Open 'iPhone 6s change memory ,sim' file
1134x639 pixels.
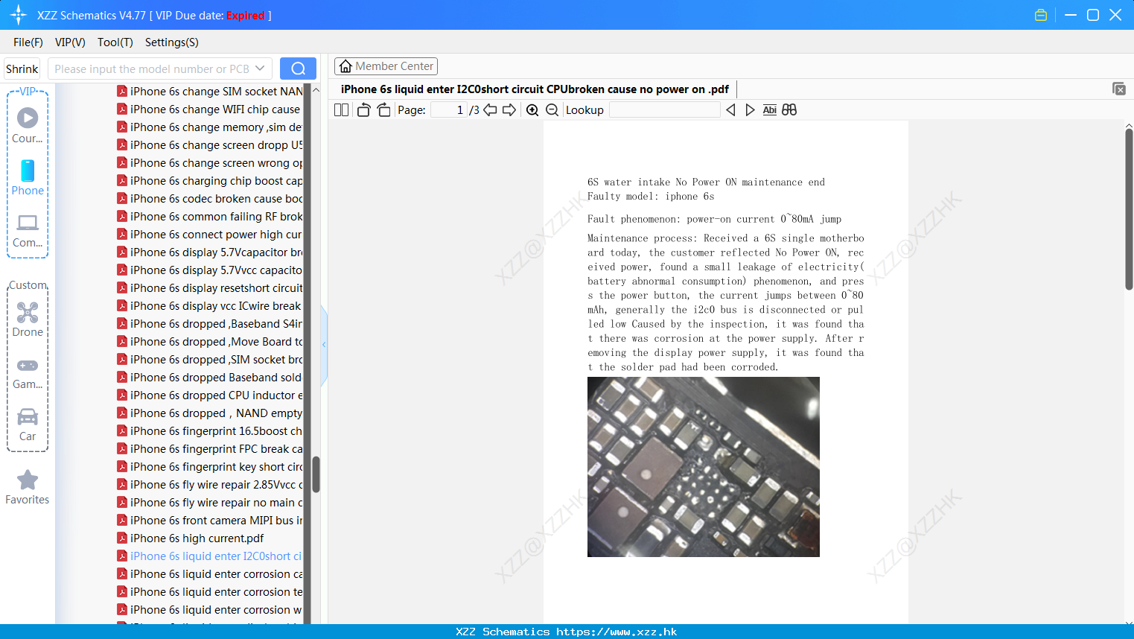(x=210, y=127)
